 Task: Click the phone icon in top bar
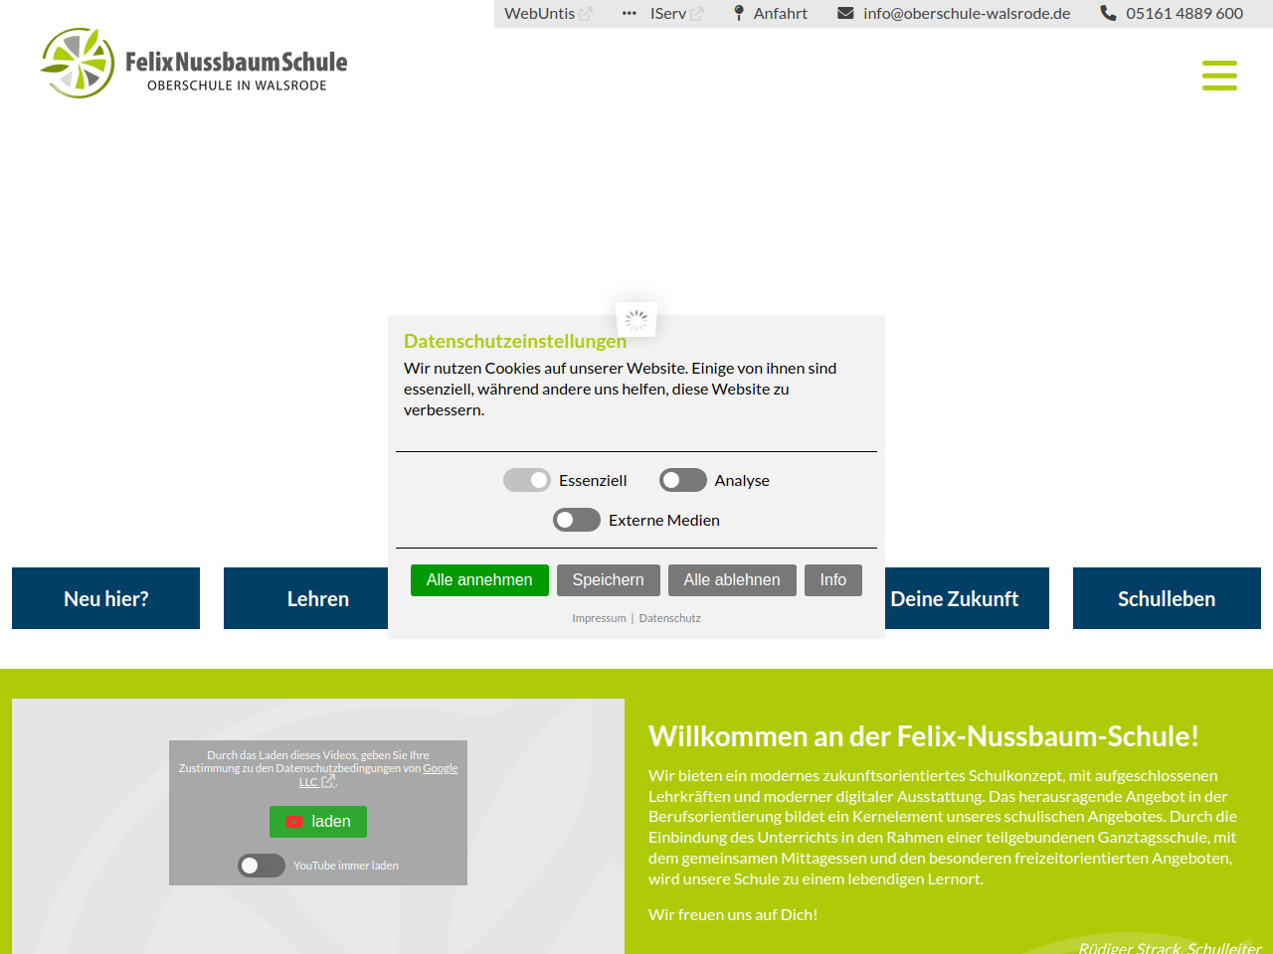(1108, 13)
